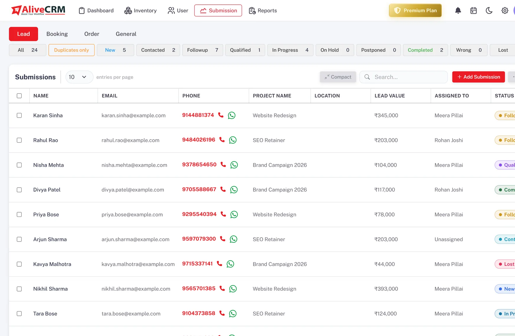
Task: Tick the select-all header checkbox
Action: click(x=19, y=96)
